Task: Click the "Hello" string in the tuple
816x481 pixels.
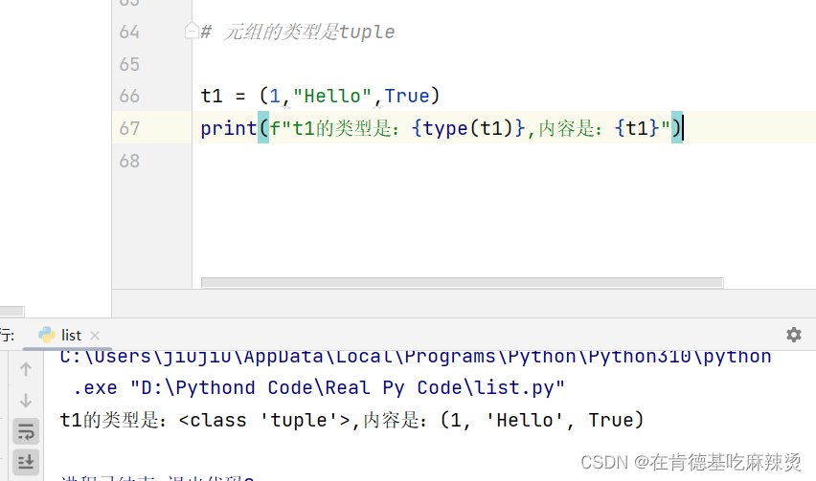Action: (332, 96)
